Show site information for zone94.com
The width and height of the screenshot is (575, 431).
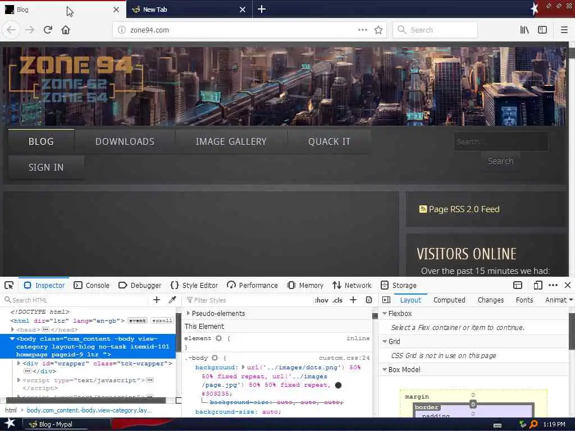[x=122, y=30]
